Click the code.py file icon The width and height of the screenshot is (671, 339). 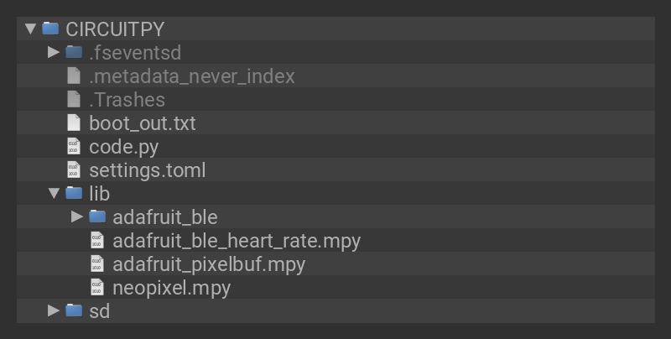pyautogui.click(x=74, y=147)
